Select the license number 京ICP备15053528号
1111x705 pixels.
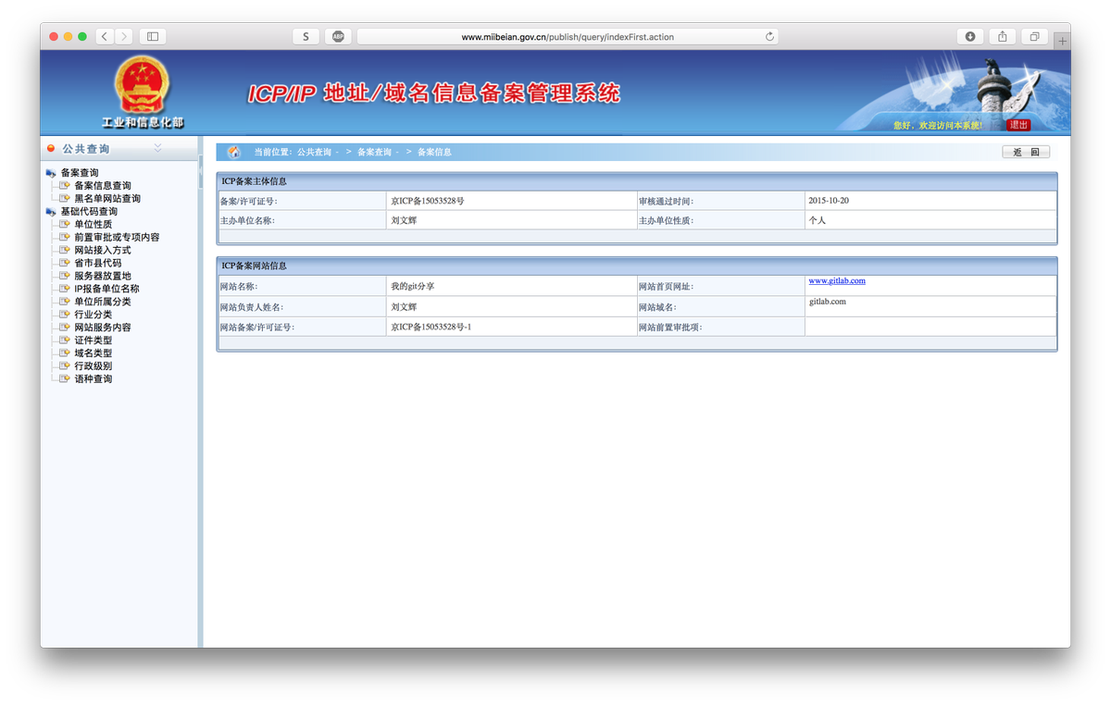coord(428,201)
